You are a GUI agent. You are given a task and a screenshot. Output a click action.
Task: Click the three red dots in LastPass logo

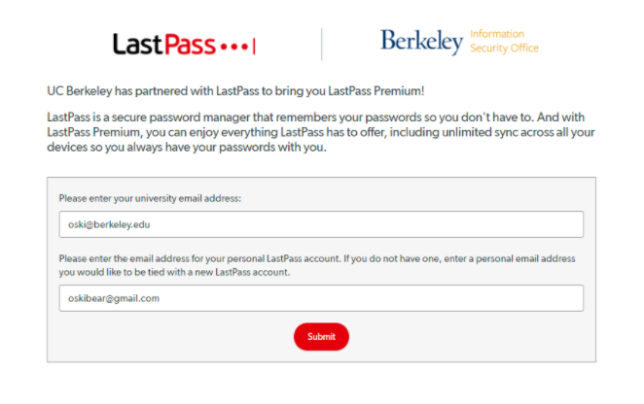(234, 47)
